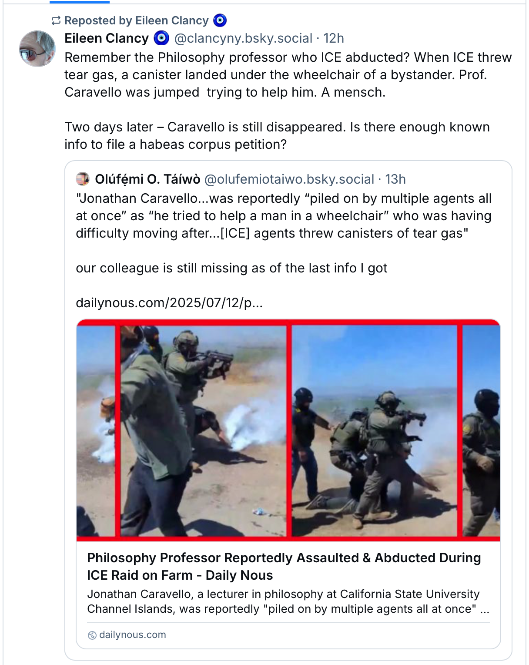Image resolution: width=529 pixels, height=665 pixels.
Task: Visit the @olufemiotaiwo.bsky.social handle
Action: (x=289, y=179)
